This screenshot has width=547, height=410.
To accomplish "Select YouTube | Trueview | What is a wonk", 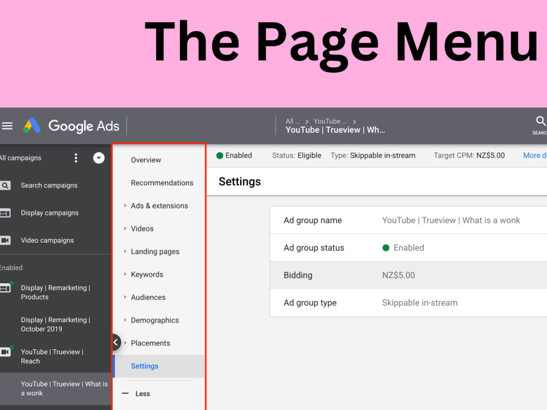I will tap(64, 388).
